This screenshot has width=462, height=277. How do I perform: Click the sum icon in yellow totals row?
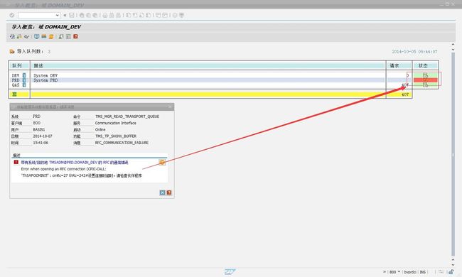[x=14, y=94]
